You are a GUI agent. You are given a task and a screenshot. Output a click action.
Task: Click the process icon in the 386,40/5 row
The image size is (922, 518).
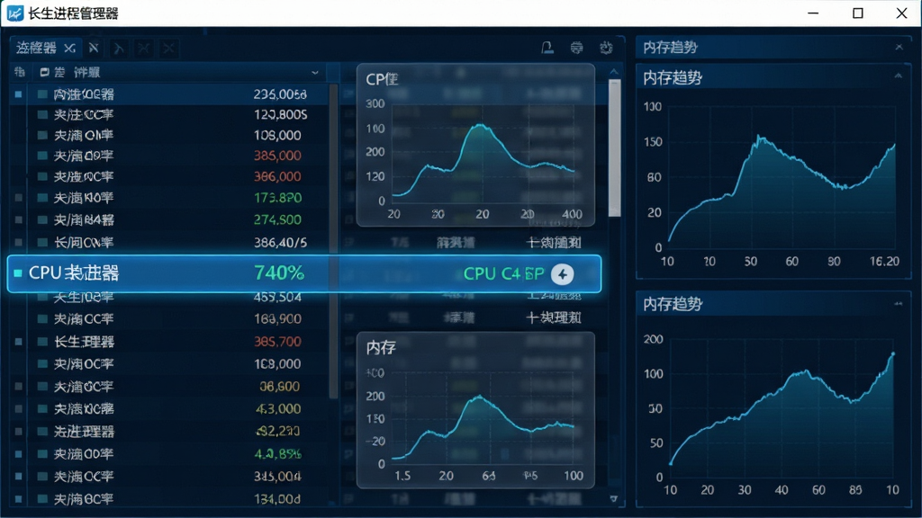click(42, 242)
